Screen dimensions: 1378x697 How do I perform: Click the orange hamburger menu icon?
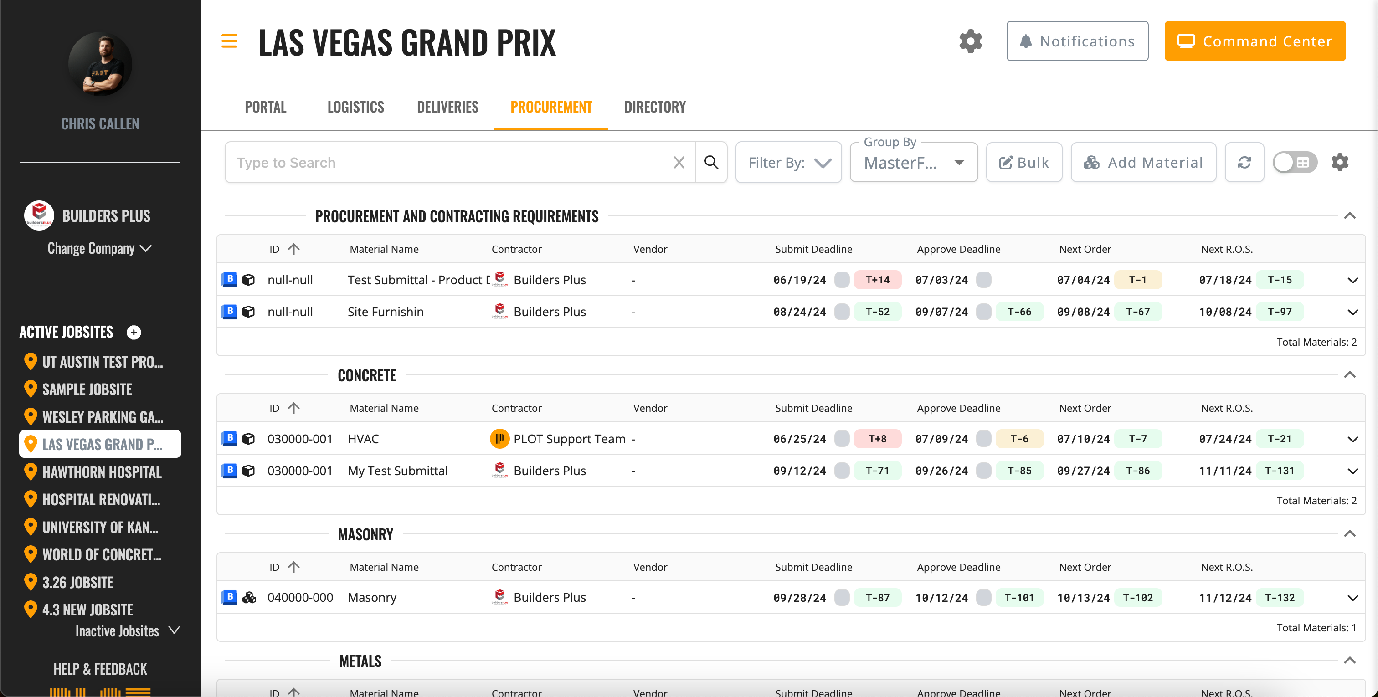229,41
